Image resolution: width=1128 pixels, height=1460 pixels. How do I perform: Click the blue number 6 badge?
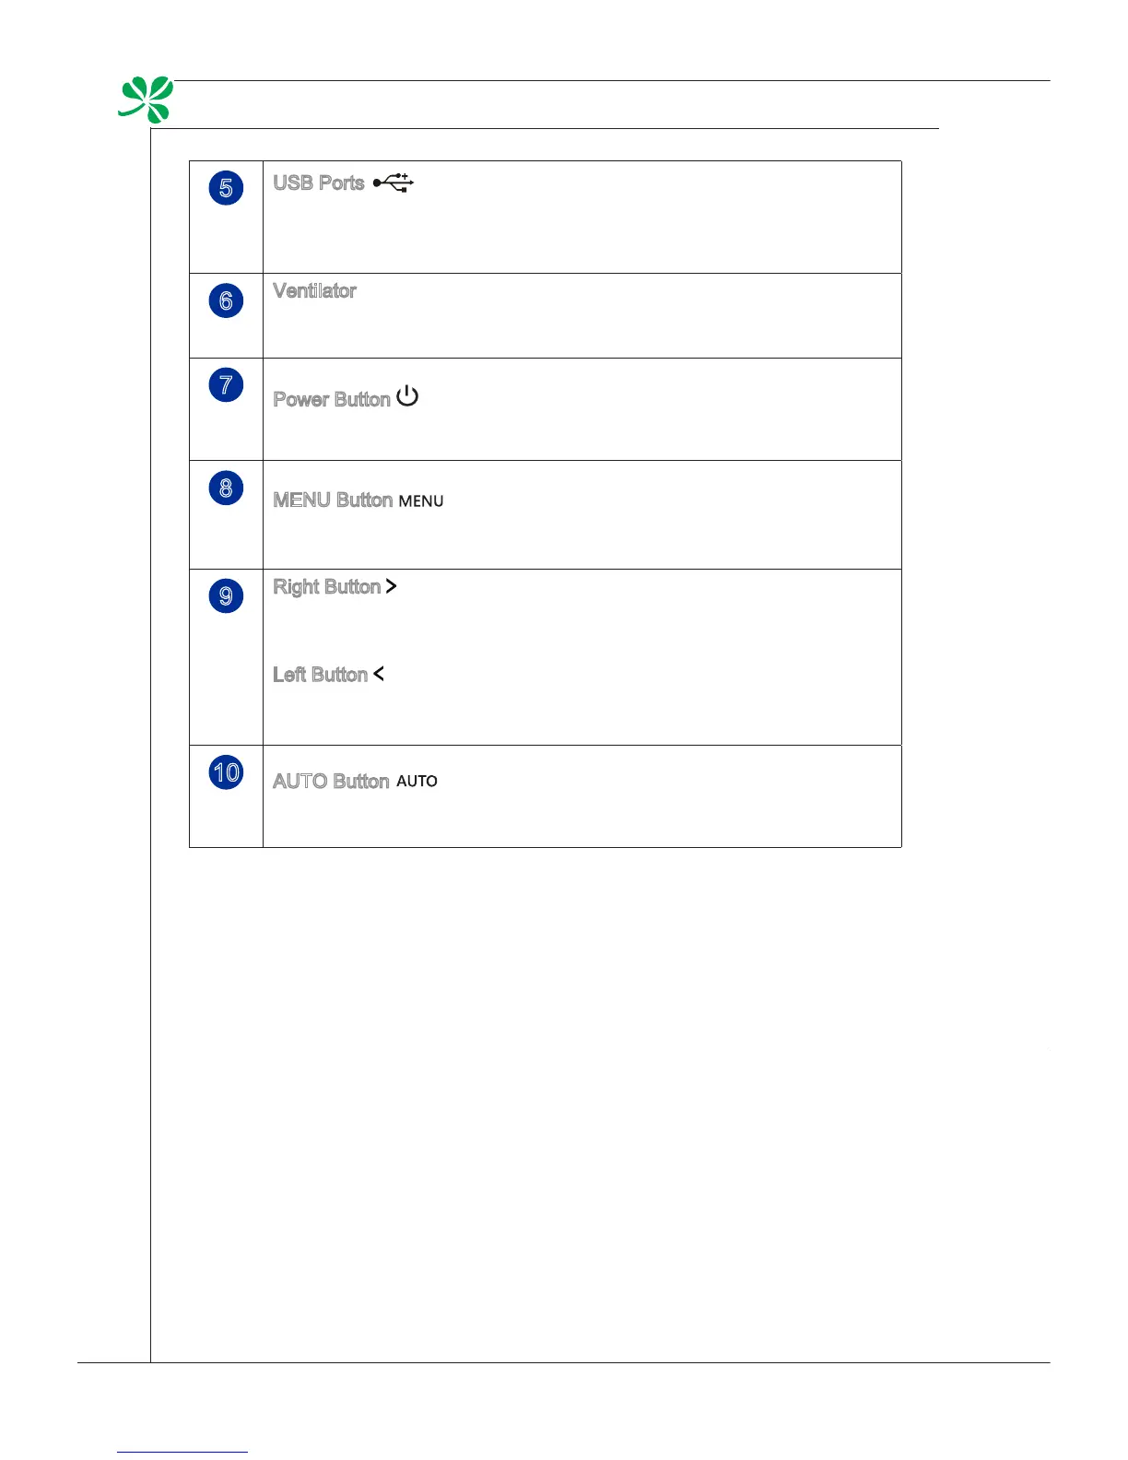coord(226,300)
